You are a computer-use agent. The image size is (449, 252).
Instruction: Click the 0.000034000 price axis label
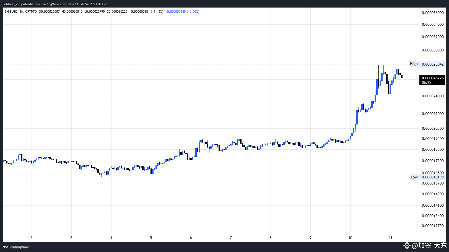click(x=433, y=24)
